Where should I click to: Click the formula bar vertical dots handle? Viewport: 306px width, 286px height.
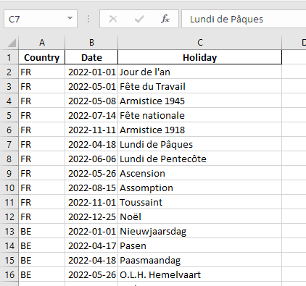click(88, 19)
